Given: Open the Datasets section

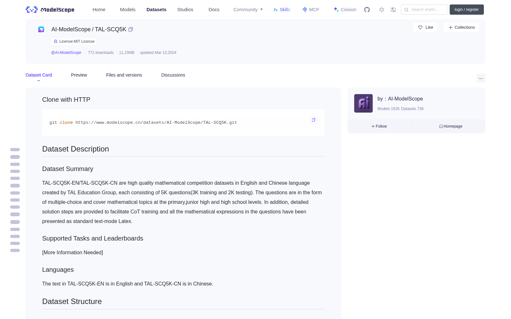Looking at the screenshot, I should (x=156, y=10).
